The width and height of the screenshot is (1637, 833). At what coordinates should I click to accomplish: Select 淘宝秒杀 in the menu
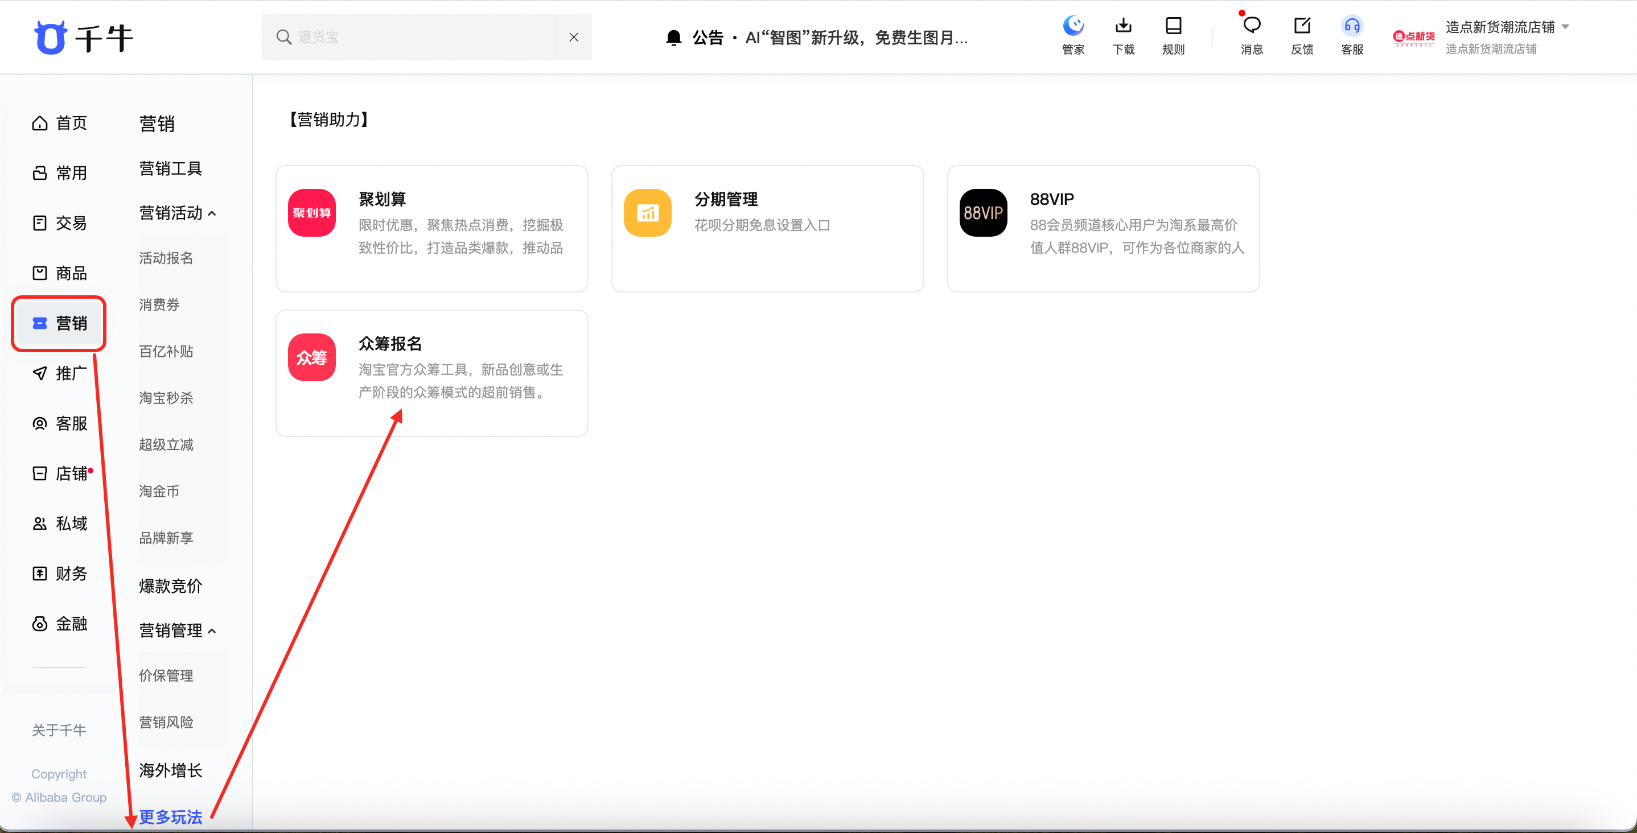coord(165,397)
